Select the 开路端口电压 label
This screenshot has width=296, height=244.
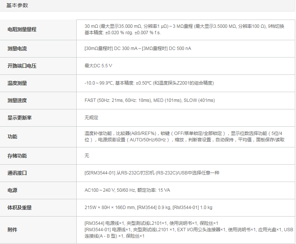tap(22, 66)
